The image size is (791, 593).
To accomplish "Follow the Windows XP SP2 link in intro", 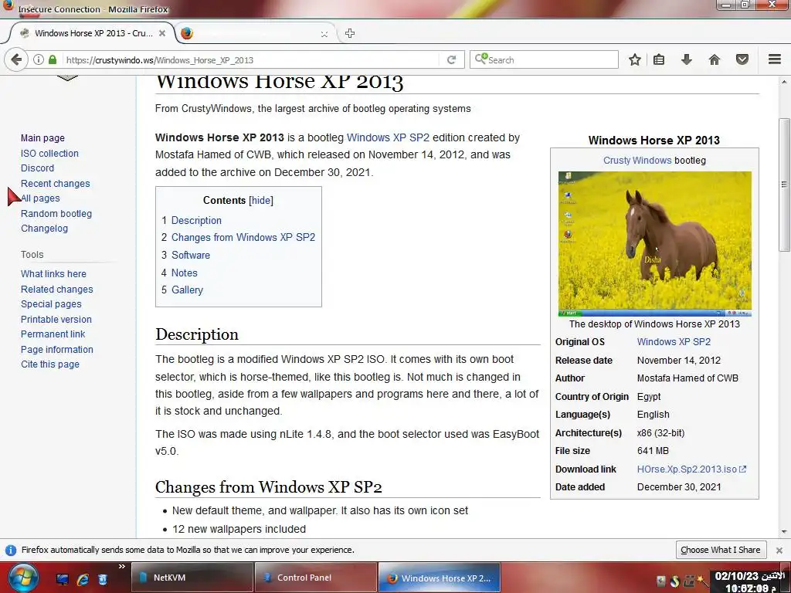I will (388, 137).
